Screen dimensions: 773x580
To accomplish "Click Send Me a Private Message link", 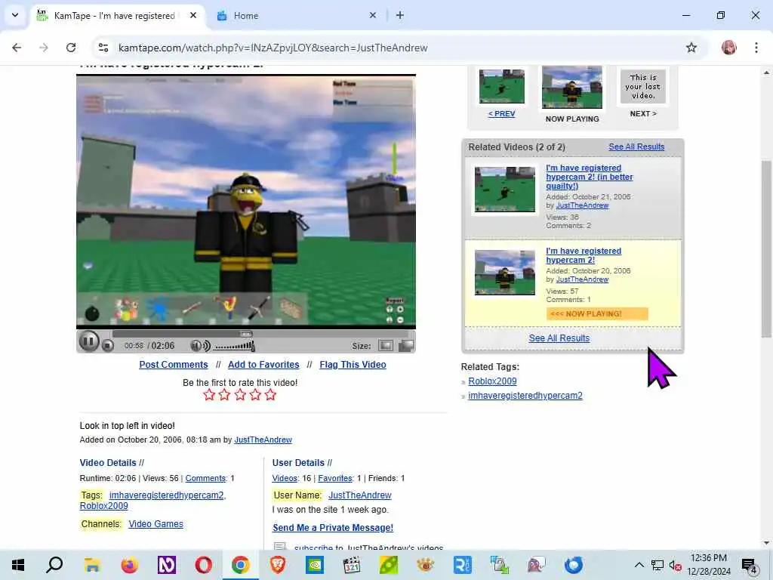I will [333, 527].
